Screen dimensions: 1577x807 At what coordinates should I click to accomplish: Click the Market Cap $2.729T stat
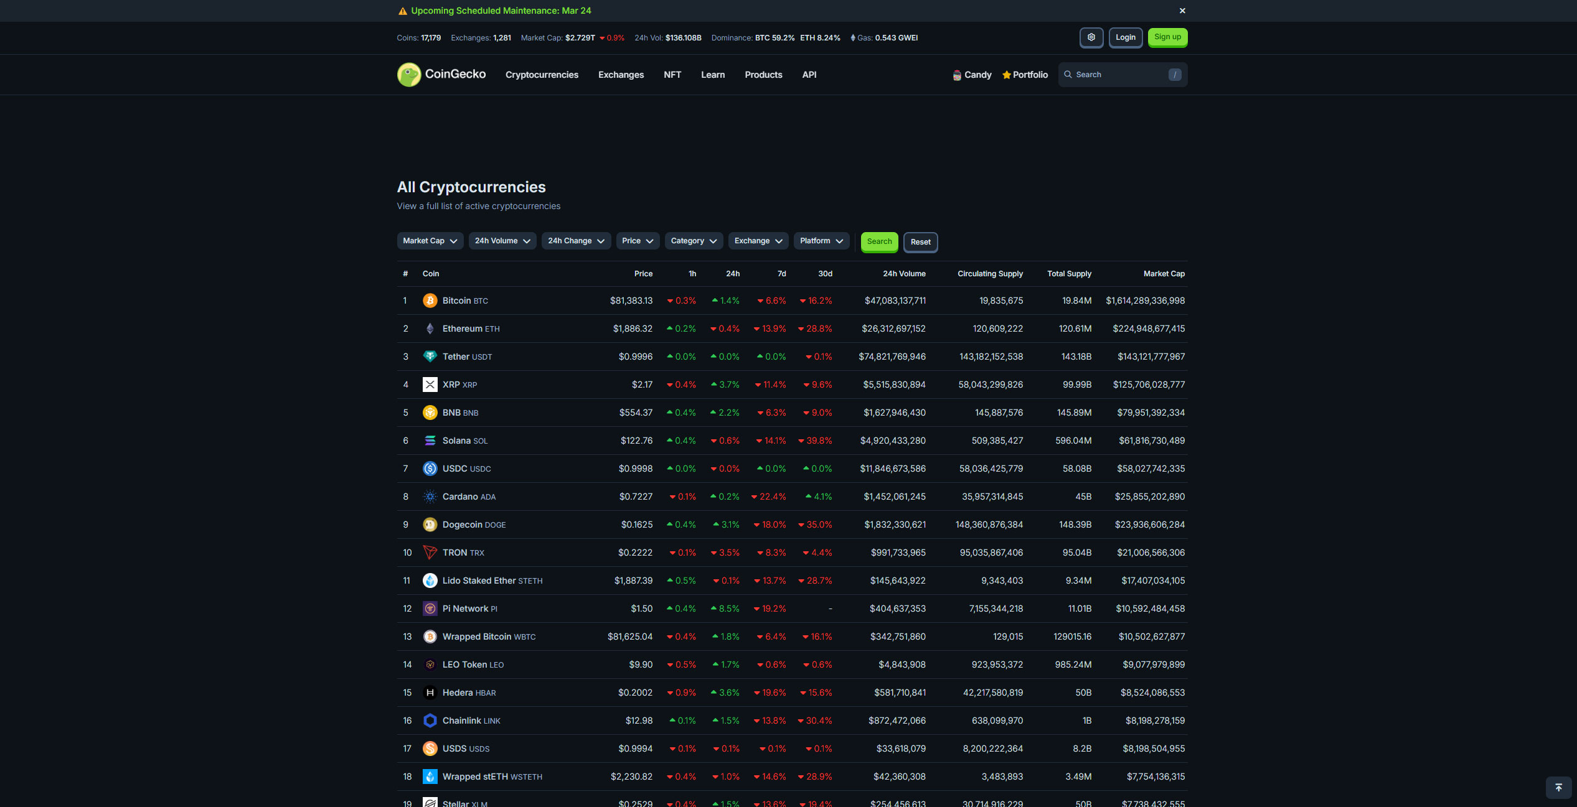tap(580, 38)
